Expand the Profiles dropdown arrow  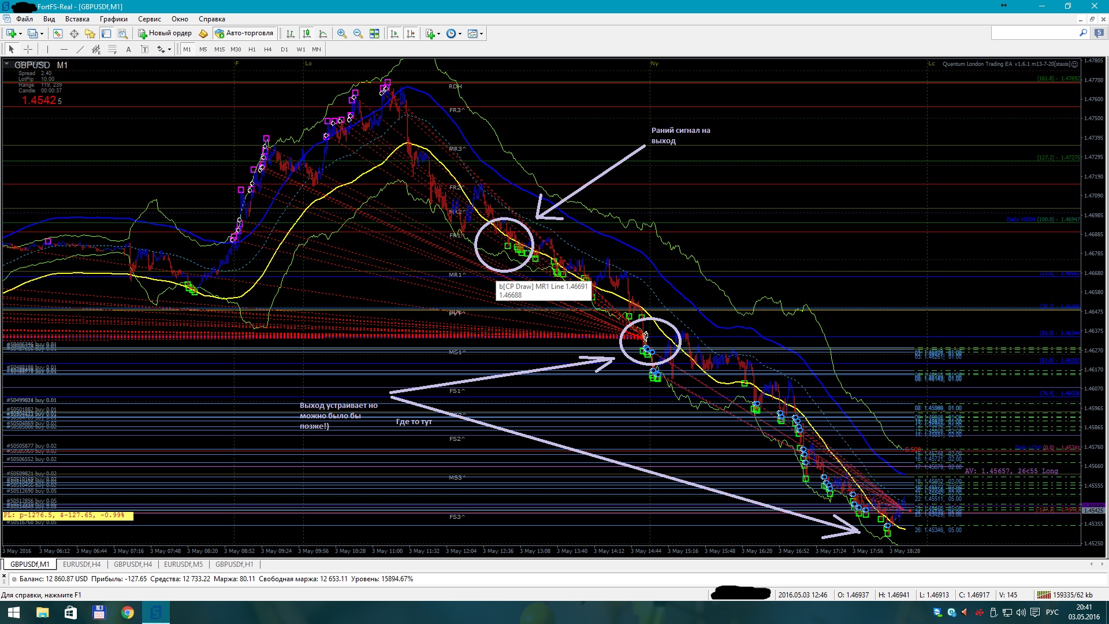click(42, 34)
